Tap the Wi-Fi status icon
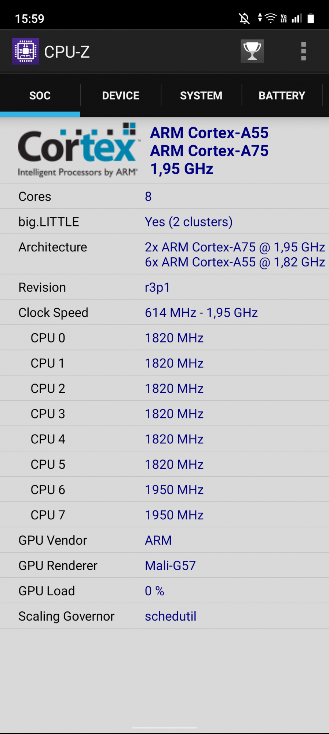This screenshot has height=734, width=329. [x=271, y=18]
